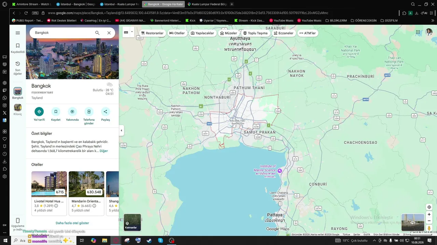The height and width of the screenshot is (245, 437).
Task: Expand the description with the Diğer link
Action: [104, 151]
